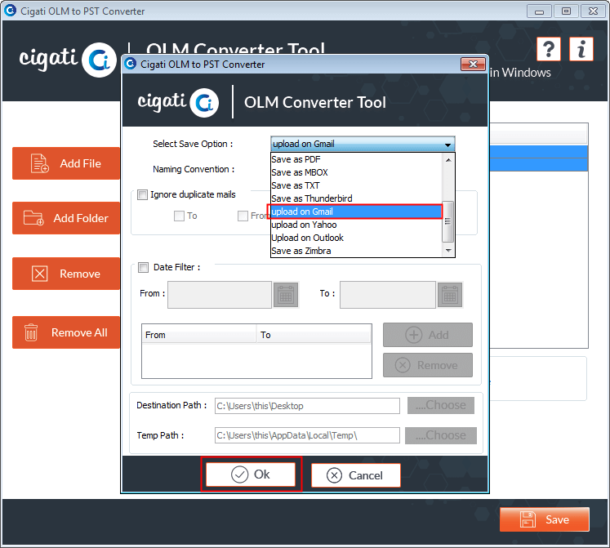
Task: Select Save as Thunderbird option
Action: (356, 198)
